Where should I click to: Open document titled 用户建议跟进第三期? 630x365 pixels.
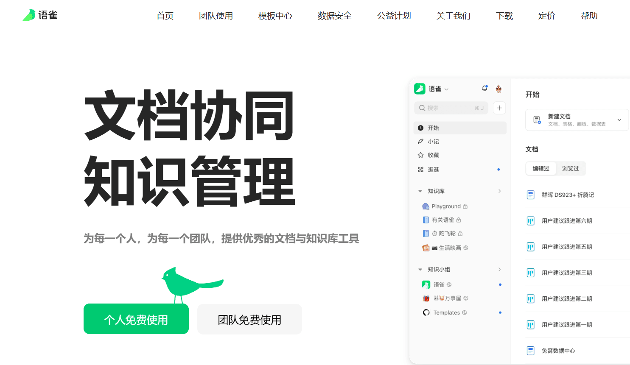coord(567,273)
